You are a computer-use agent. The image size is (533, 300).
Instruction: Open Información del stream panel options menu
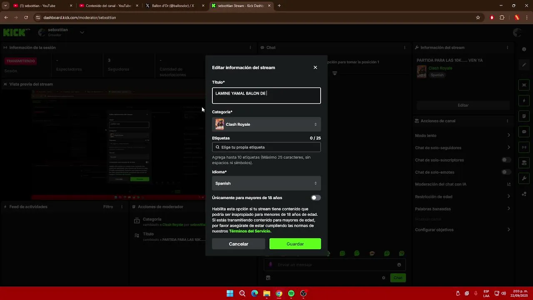(x=508, y=47)
